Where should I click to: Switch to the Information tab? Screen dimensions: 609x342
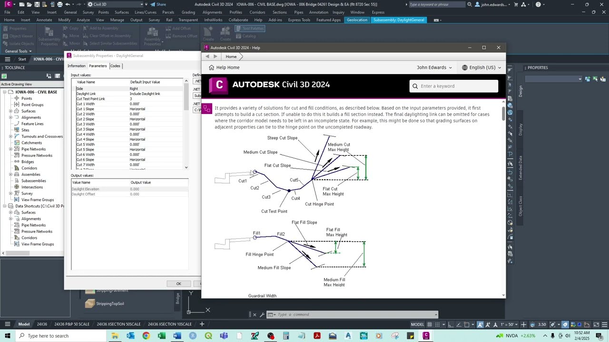click(76, 66)
